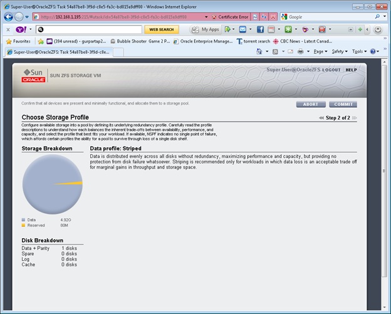Open the Help question mark menu
This screenshot has width=391, height=314.
point(375,51)
